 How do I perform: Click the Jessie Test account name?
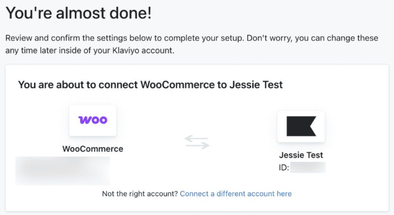(301, 155)
